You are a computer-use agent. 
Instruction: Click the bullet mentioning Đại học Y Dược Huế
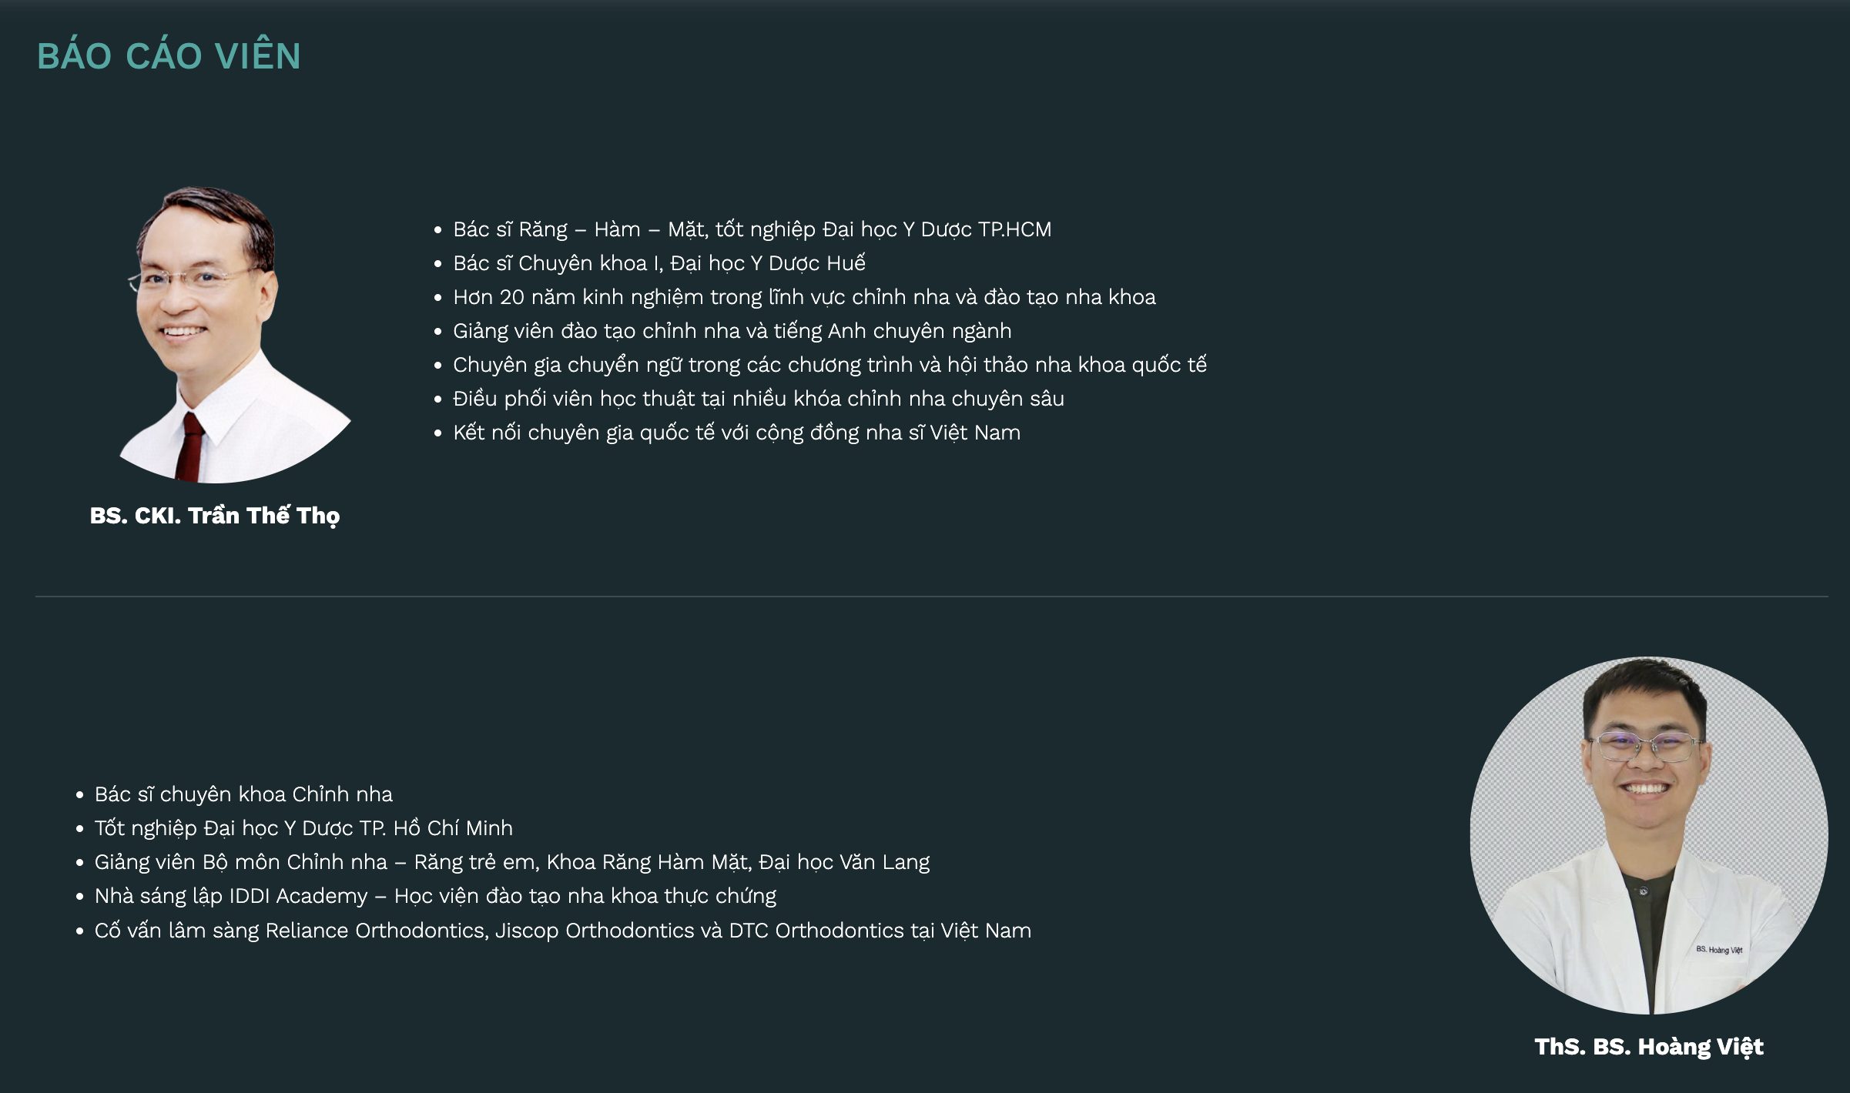pyautogui.click(x=659, y=263)
